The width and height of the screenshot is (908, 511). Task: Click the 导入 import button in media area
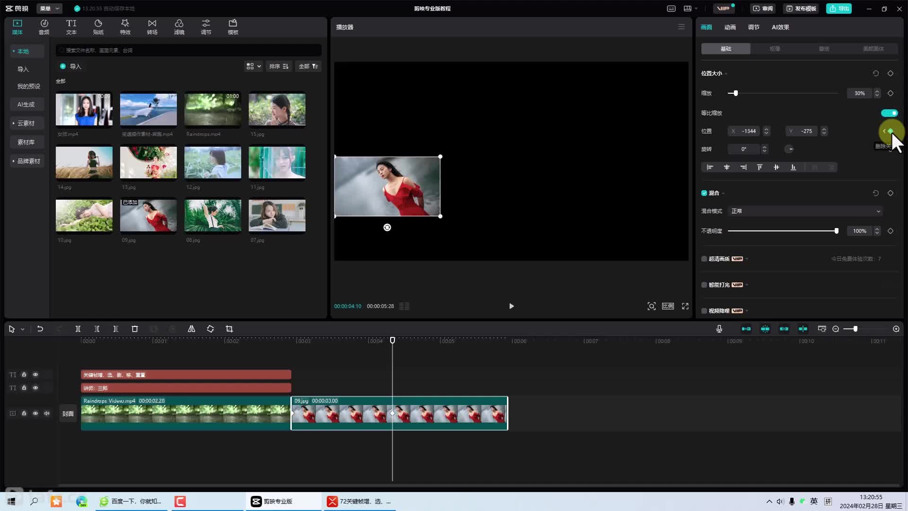tap(71, 66)
